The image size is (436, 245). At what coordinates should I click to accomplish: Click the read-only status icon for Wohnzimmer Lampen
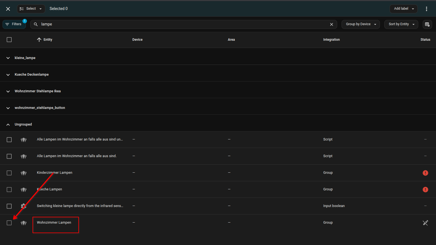pyautogui.click(x=425, y=223)
